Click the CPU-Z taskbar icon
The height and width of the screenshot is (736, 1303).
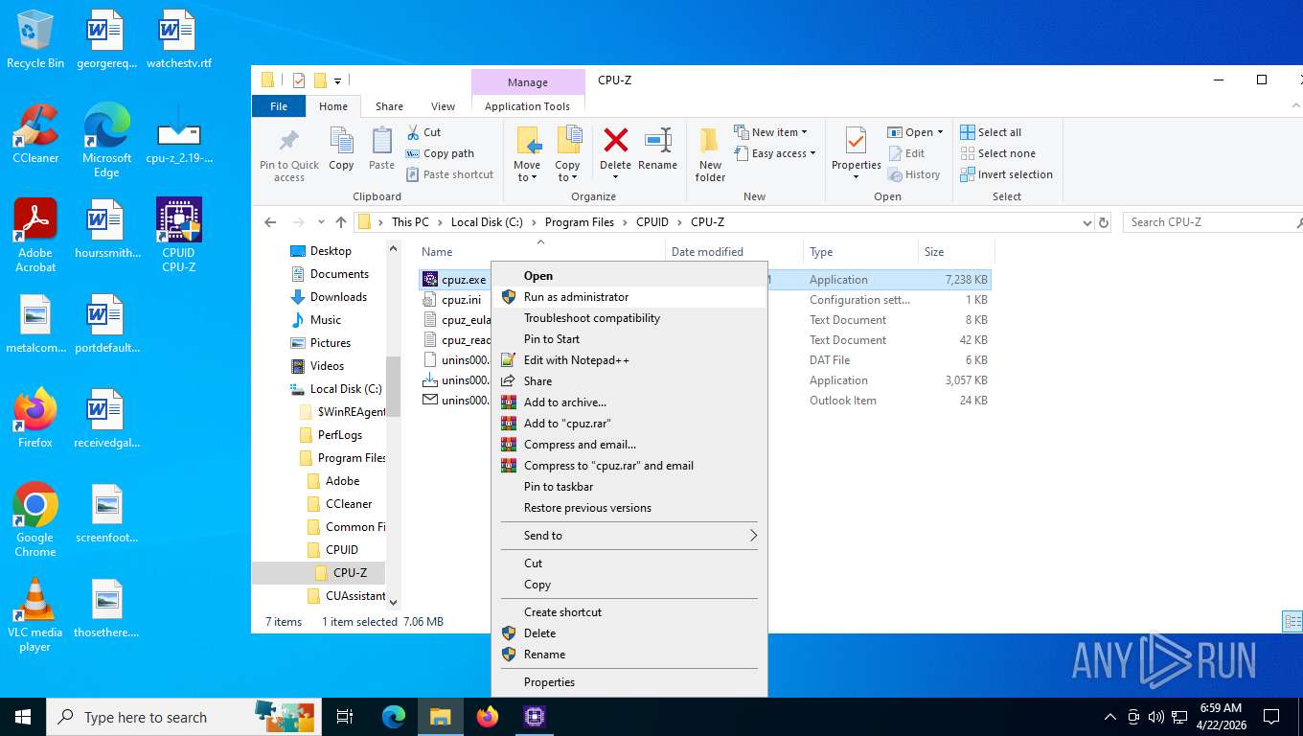[x=535, y=717]
